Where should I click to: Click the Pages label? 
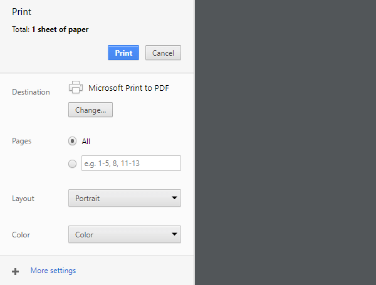click(21, 141)
